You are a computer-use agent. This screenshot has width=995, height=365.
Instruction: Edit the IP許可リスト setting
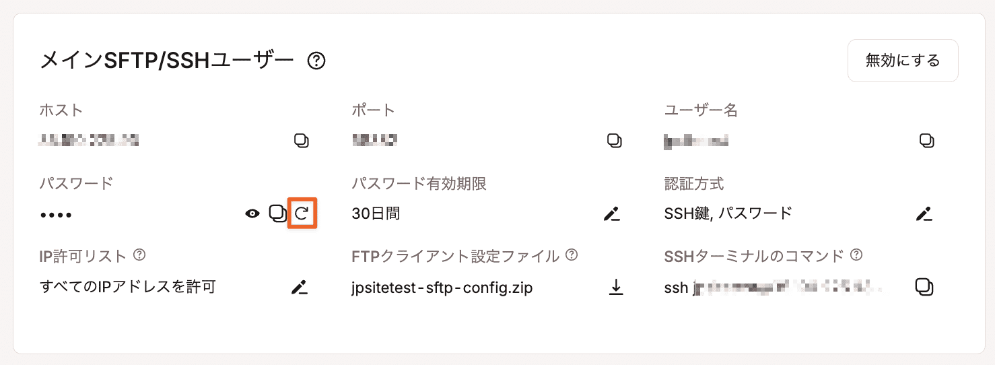click(299, 288)
